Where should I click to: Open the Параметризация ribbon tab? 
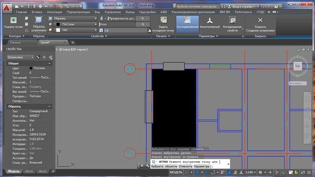78,12
